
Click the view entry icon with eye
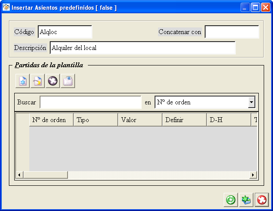(68, 81)
